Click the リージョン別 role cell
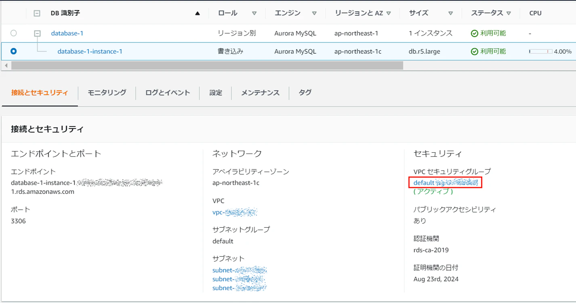The width and height of the screenshot is (576, 303). click(x=237, y=33)
